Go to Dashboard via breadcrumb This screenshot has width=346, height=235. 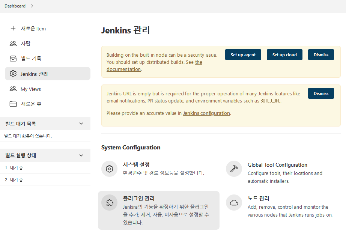(15, 6)
